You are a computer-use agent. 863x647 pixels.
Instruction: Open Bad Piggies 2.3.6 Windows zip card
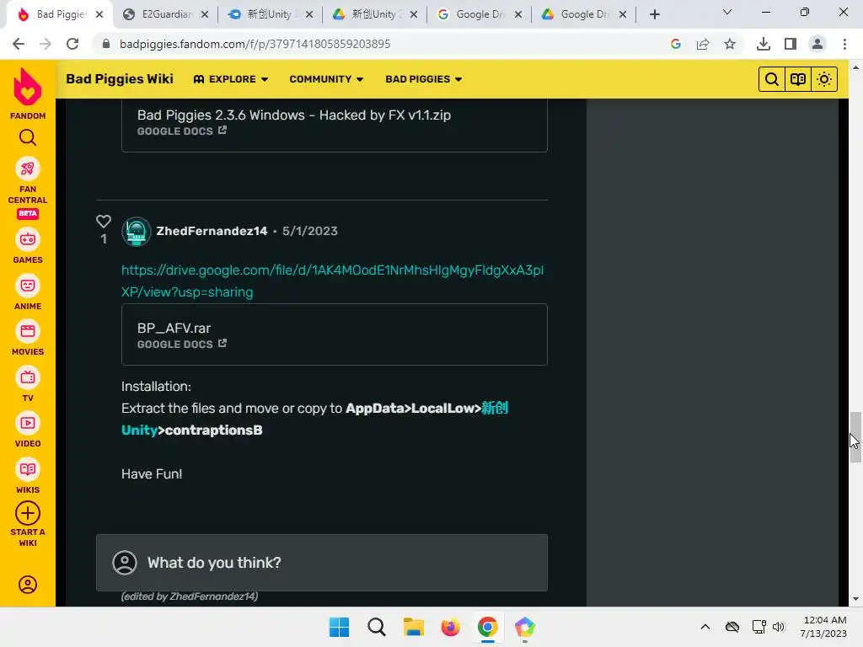point(334,126)
